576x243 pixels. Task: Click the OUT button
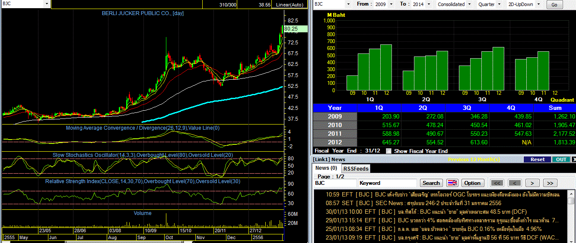(x=561, y=159)
